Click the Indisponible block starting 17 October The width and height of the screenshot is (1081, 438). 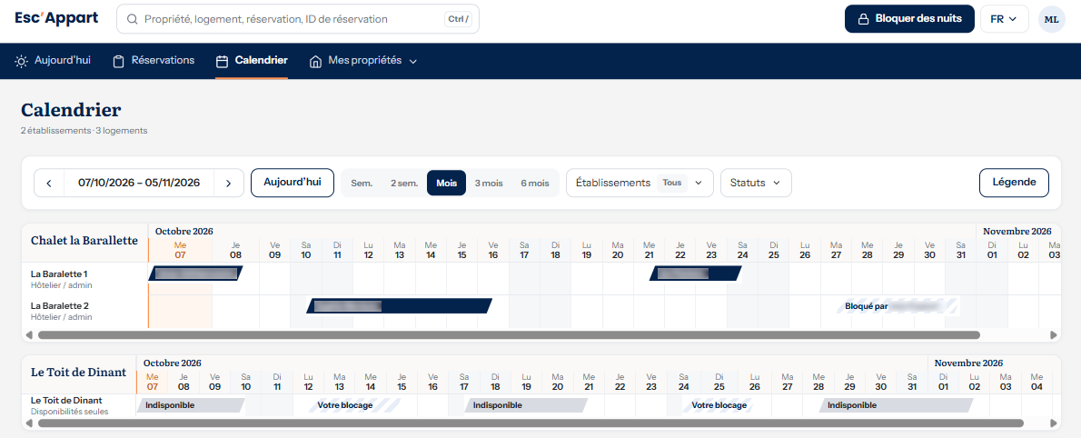click(x=526, y=405)
